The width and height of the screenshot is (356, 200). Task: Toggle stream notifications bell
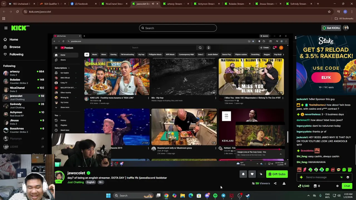pyautogui.click(x=243, y=174)
